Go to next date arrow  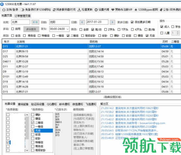(112, 22)
